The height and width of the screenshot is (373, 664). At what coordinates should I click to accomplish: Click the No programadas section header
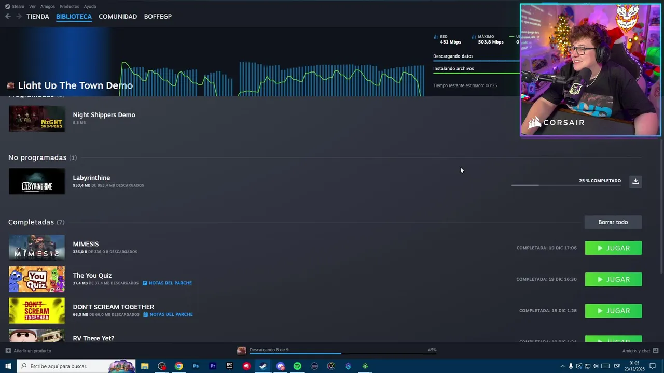click(x=43, y=157)
